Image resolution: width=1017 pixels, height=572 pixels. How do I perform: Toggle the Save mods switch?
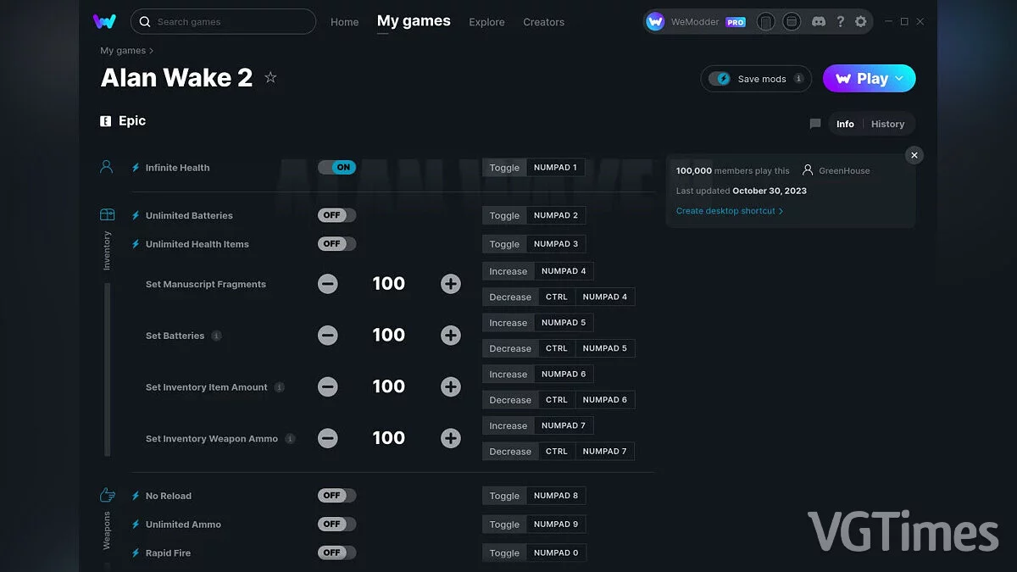(x=720, y=79)
